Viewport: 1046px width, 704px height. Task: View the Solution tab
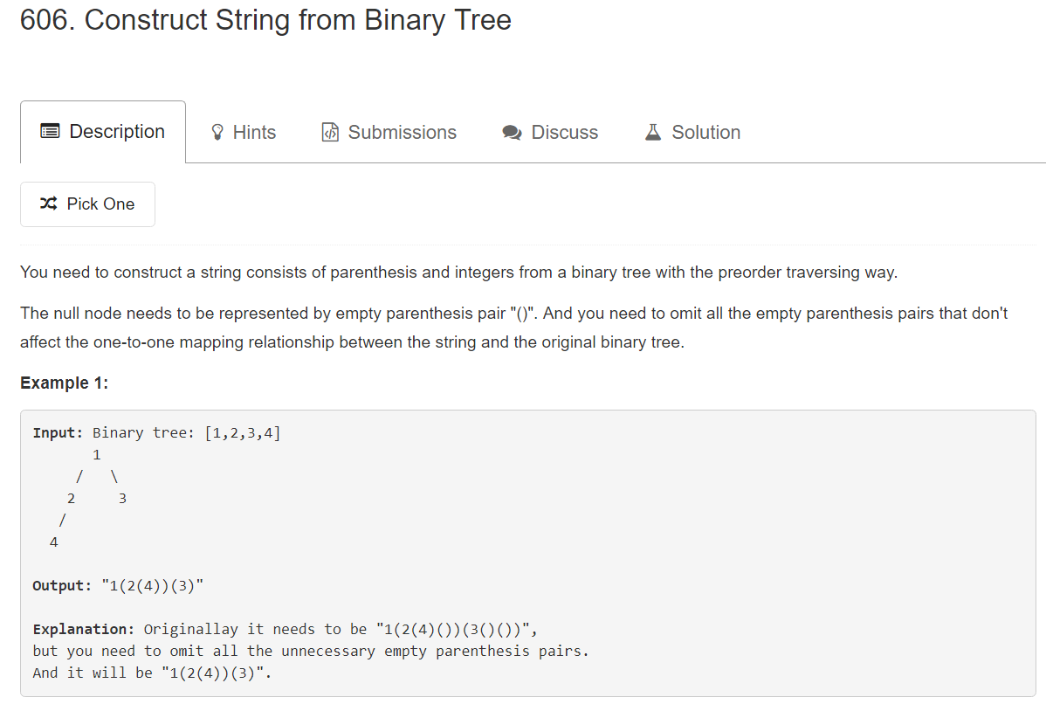point(705,133)
